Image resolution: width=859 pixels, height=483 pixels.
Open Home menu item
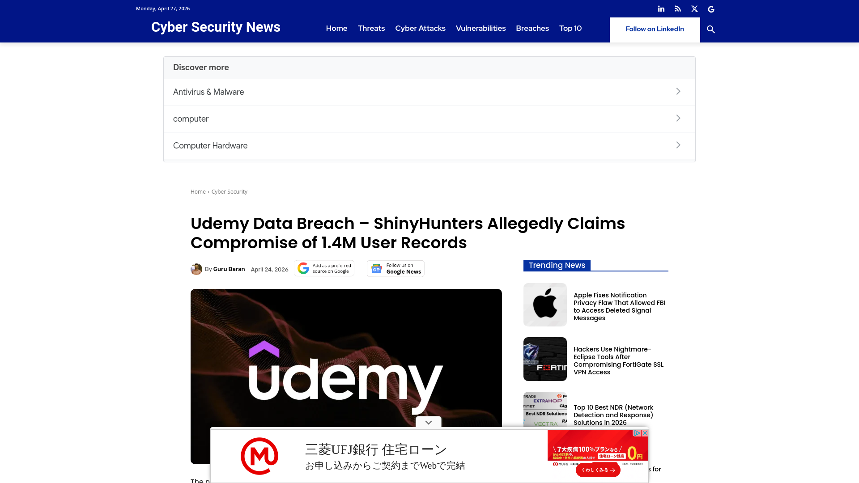(336, 28)
